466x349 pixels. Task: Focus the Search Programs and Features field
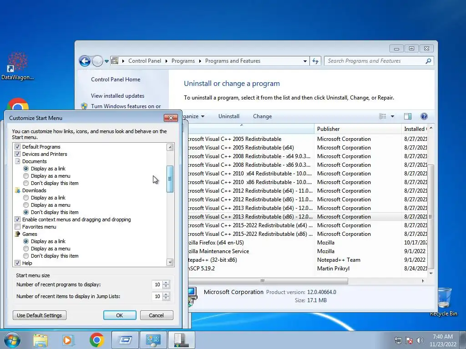[x=379, y=61]
